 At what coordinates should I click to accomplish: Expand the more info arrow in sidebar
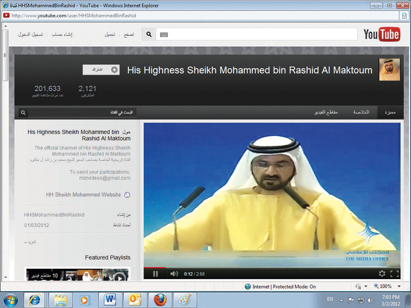point(27,243)
